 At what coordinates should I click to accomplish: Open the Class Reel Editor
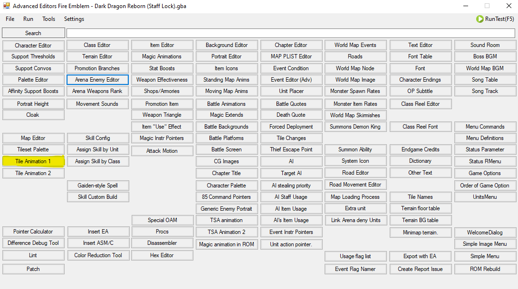click(420, 104)
